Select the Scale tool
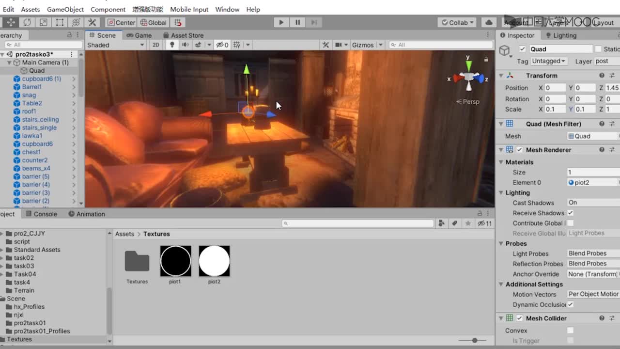Image resolution: width=620 pixels, height=349 pixels. coord(44,22)
